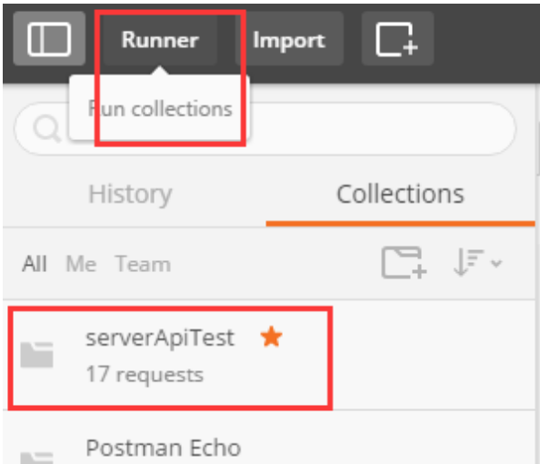Switch to the History tab
The width and height of the screenshot is (540, 464).
130,195
